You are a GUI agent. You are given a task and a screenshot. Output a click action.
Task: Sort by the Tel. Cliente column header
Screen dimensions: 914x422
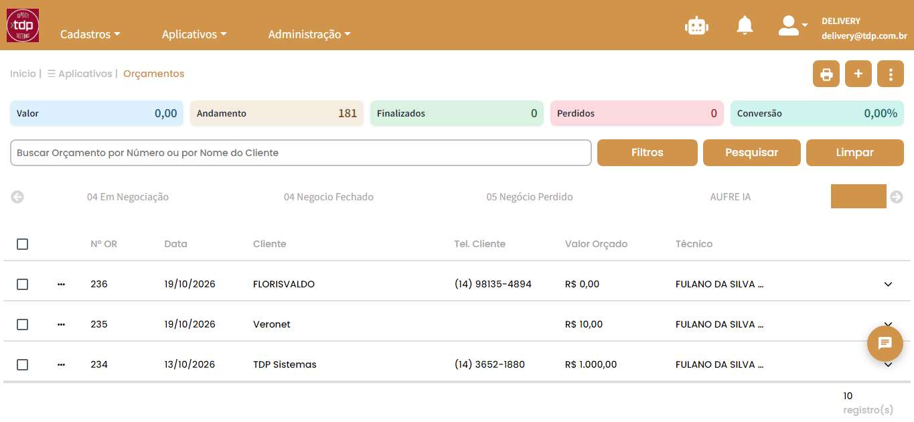480,244
